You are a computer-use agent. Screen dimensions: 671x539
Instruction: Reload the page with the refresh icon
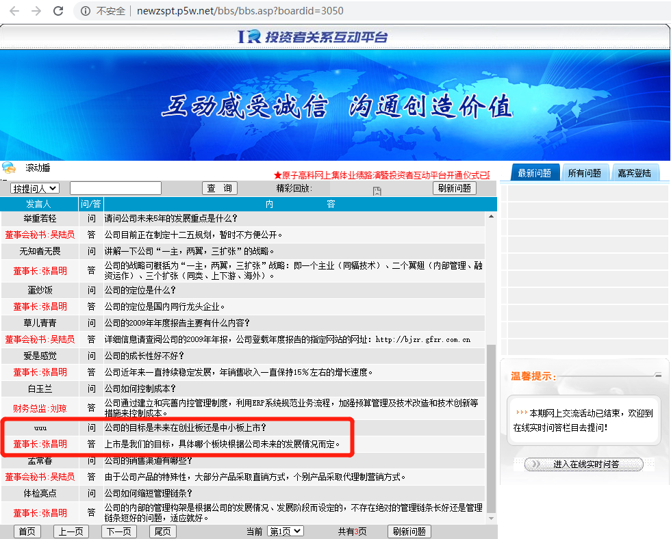point(58,11)
